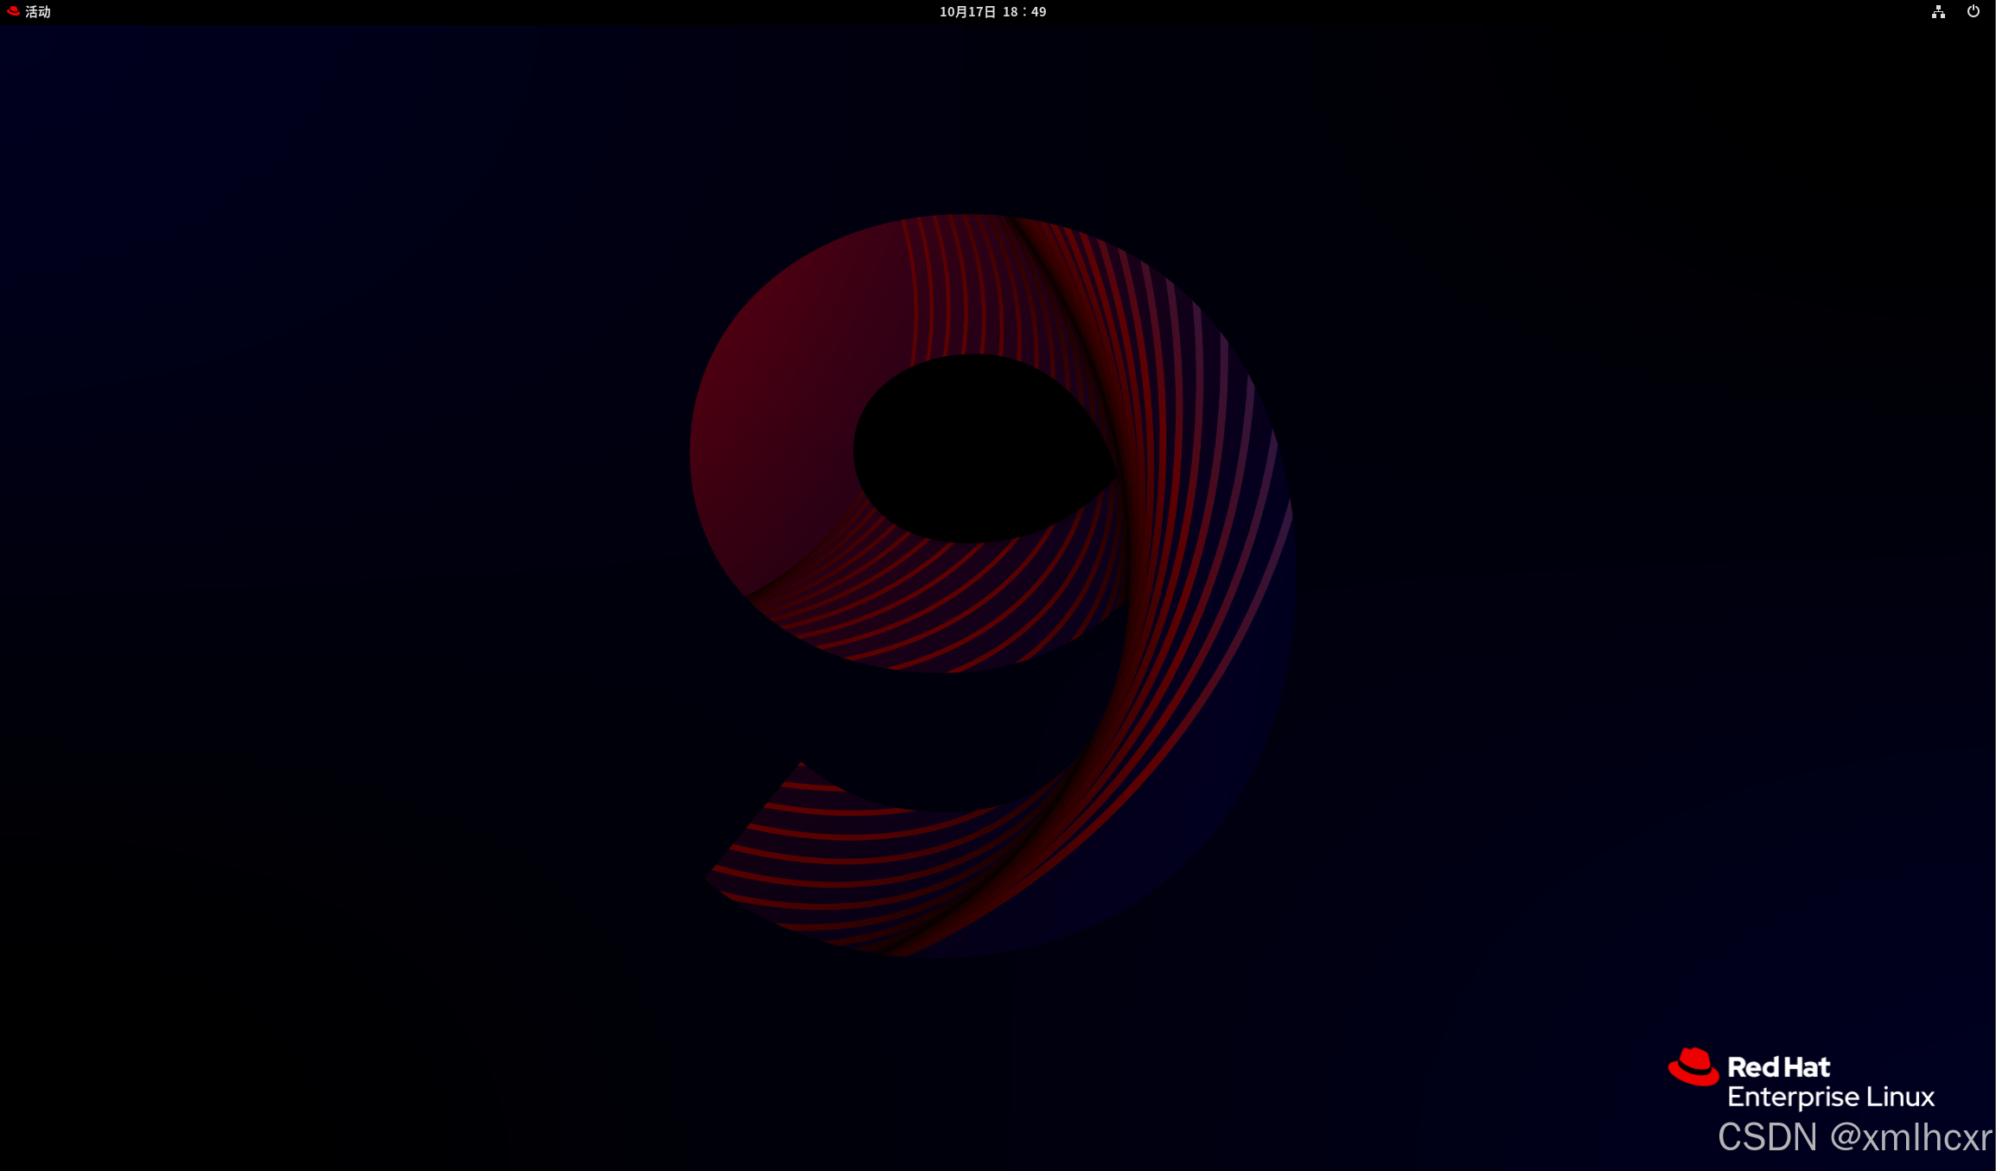Viewport: 1996px width, 1171px height.
Task: Click the "Enterprise Linux" wallpaper text
Action: pyautogui.click(x=1830, y=1097)
